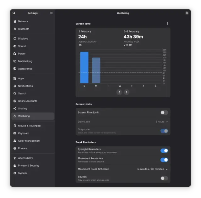Enable the Screen Time Limit switch

[x=164, y=113]
